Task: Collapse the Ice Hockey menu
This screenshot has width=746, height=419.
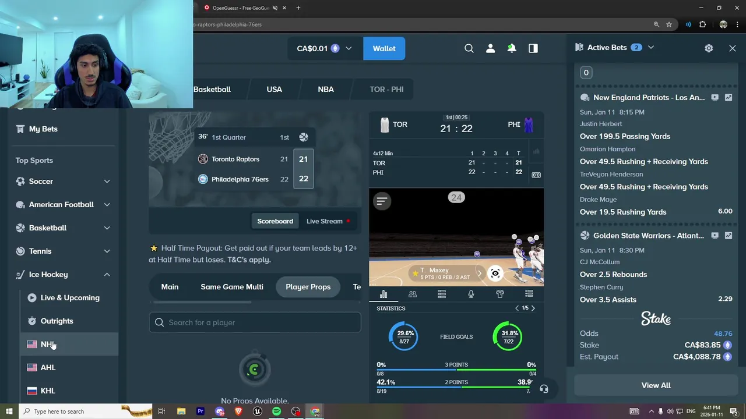Action: [107, 275]
